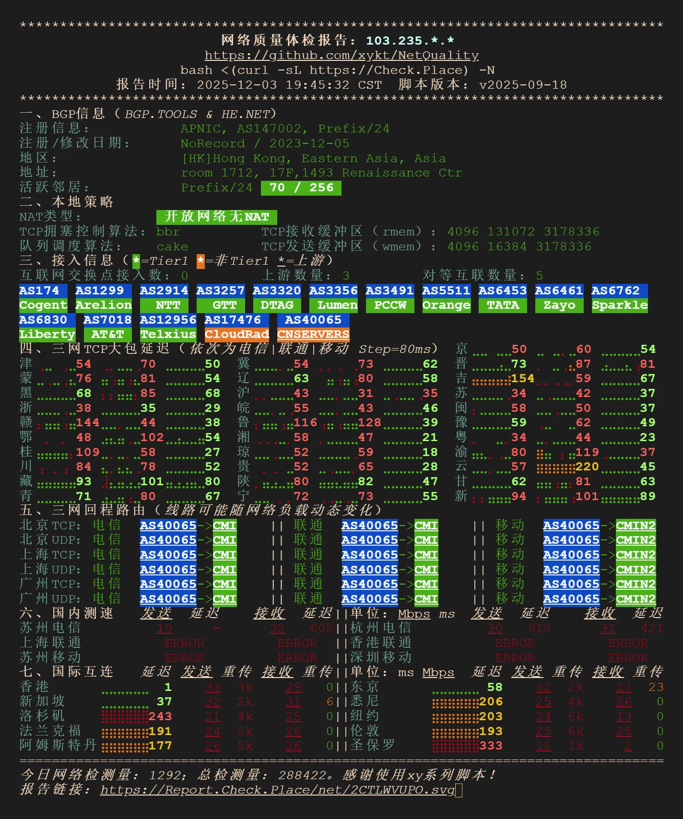Click the green Tier1 star legend marker
The image size is (683, 819).
click(136, 261)
